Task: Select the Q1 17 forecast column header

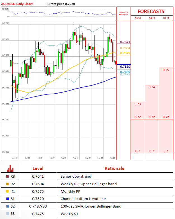Action: 165,18
